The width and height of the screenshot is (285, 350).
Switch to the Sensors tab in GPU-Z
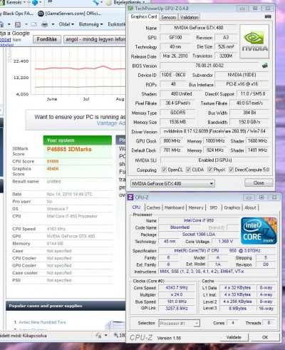(x=168, y=17)
